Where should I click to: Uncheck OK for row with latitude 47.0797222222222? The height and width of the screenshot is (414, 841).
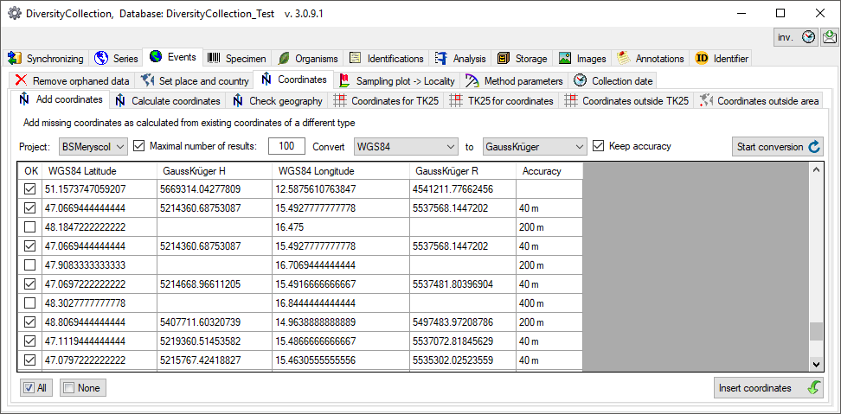[30, 360]
